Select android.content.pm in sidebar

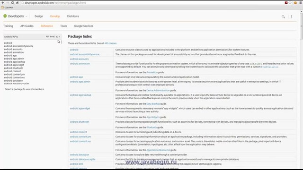[x=14, y=75]
